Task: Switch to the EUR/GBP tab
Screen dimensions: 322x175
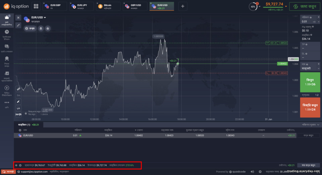Action: tap(55, 6)
